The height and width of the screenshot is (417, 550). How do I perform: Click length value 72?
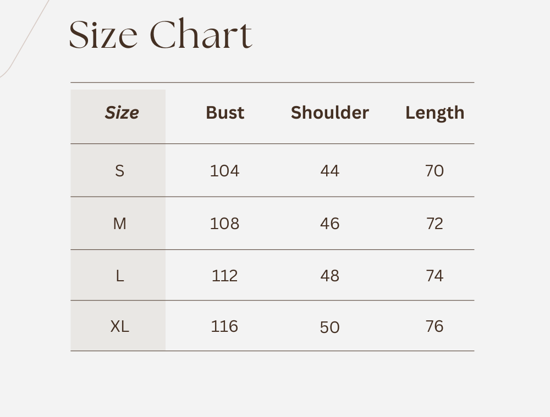(x=434, y=224)
